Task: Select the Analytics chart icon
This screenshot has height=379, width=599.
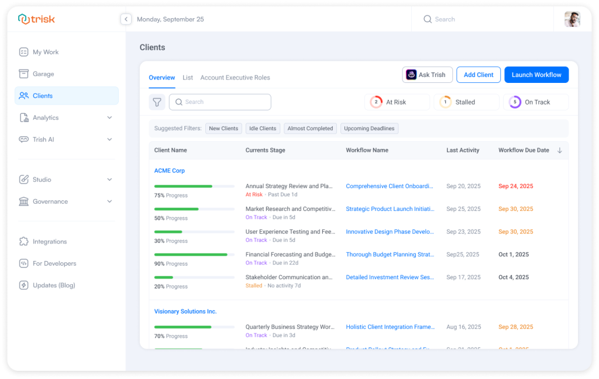Action: pos(23,117)
